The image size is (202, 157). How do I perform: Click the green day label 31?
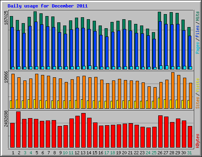[x=189, y=153]
